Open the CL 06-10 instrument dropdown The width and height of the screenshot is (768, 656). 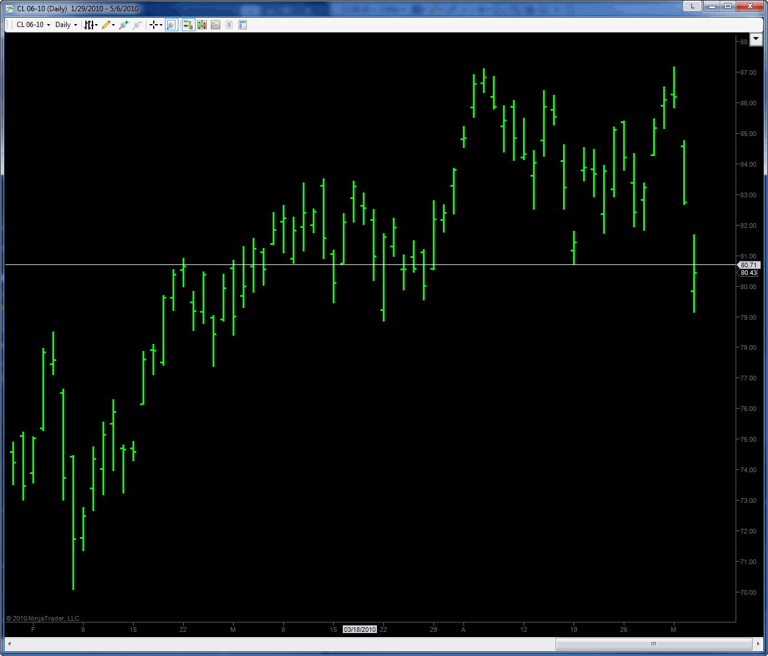tap(33, 25)
